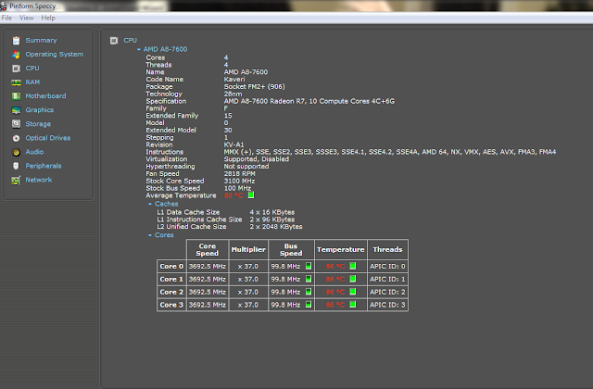Click the Motherboard icon in sidebar
Viewport: 593px width, 389px height.
16,96
